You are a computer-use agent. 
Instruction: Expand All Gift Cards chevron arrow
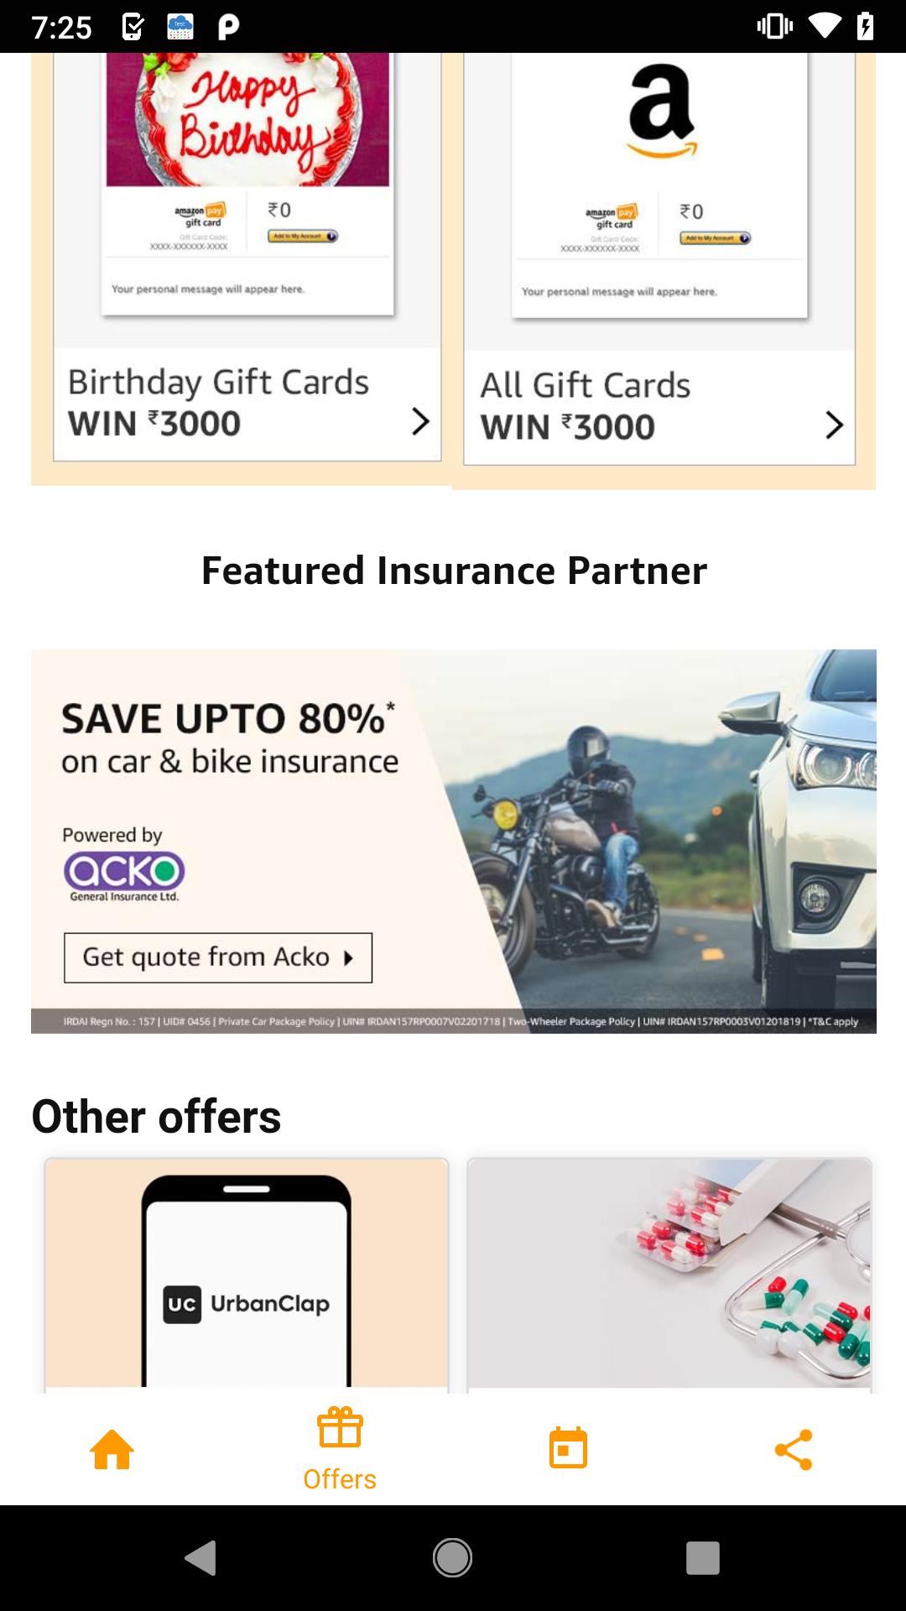[x=834, y=425]
